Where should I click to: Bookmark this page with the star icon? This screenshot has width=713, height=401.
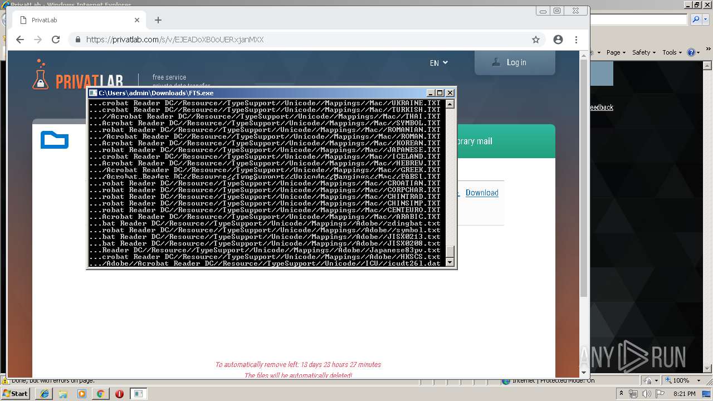click(x=536, y=40)
